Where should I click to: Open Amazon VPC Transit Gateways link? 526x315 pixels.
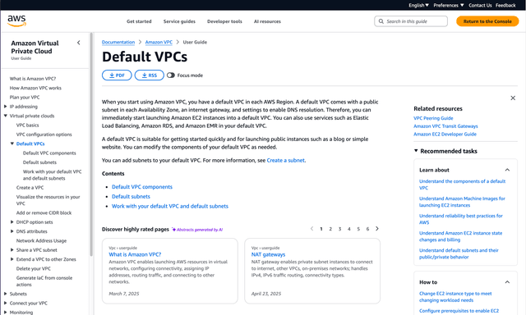tap(445, 126)
